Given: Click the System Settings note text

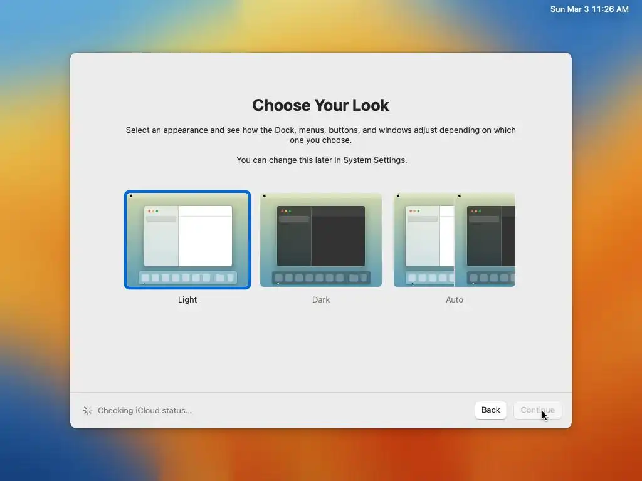Looking at the screenshot, I should click(x=322, y=160).
